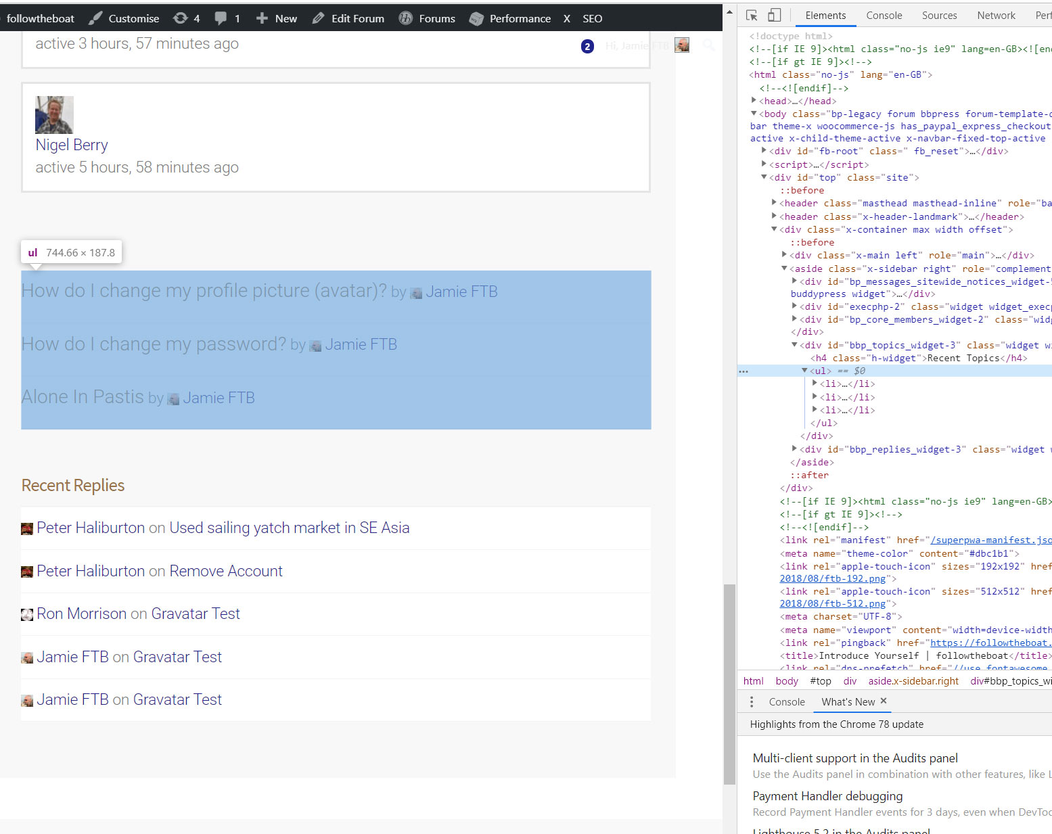Open Ron Morrison's profile link
The height and width of the screenshot is (834, 1052).
[82, 613]
